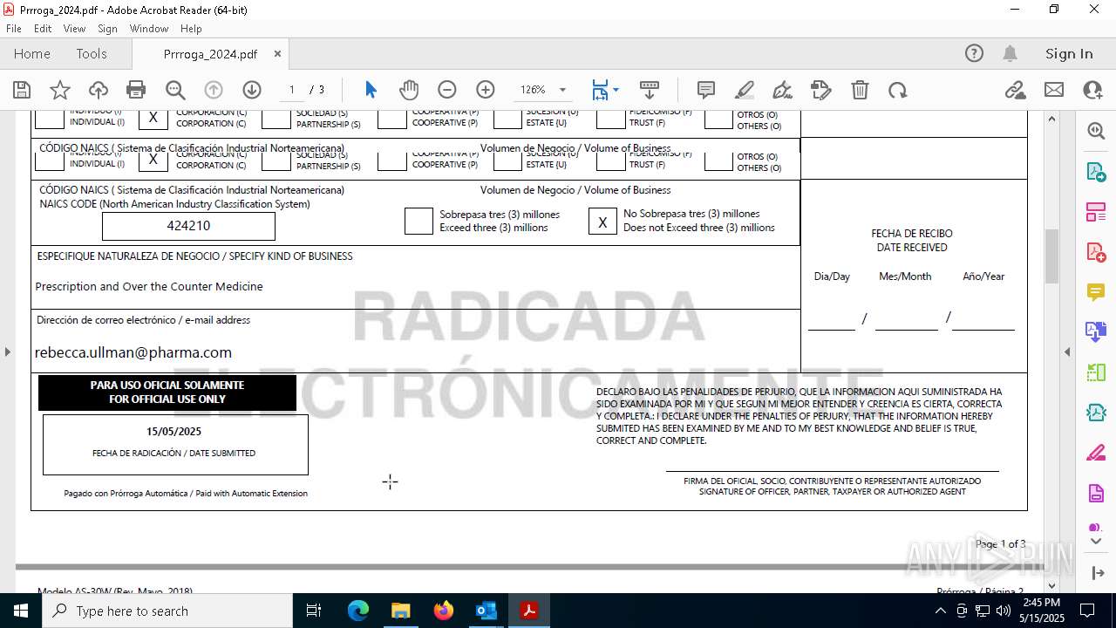This screenshot has width=1116, height=628.
Task: Open Microsoft Edge from the taskbar
Action: pos(358,611)
